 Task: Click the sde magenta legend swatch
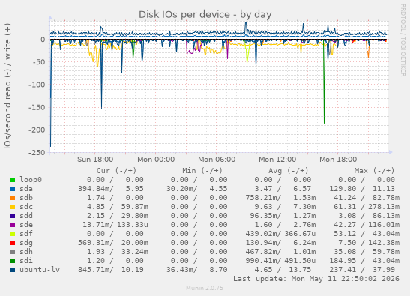[x=13, y=225]
